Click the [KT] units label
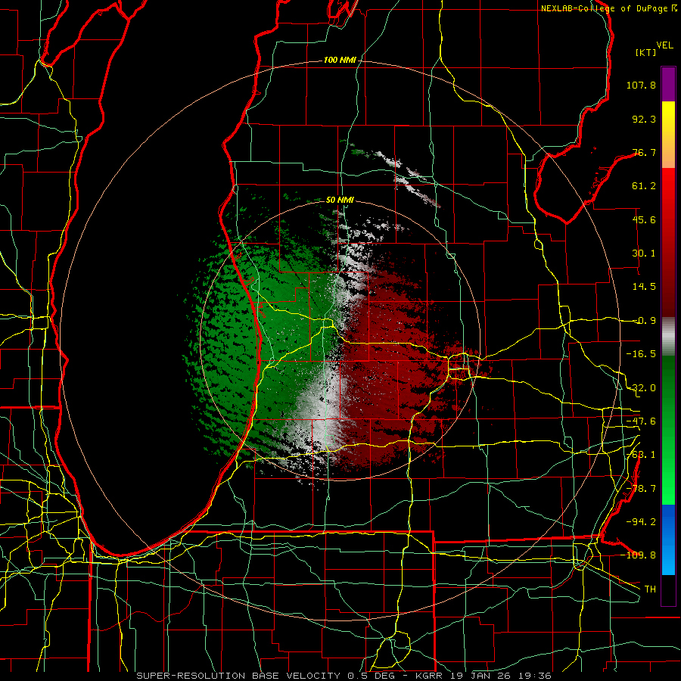 pyautogui.click(x=645, y=52)
